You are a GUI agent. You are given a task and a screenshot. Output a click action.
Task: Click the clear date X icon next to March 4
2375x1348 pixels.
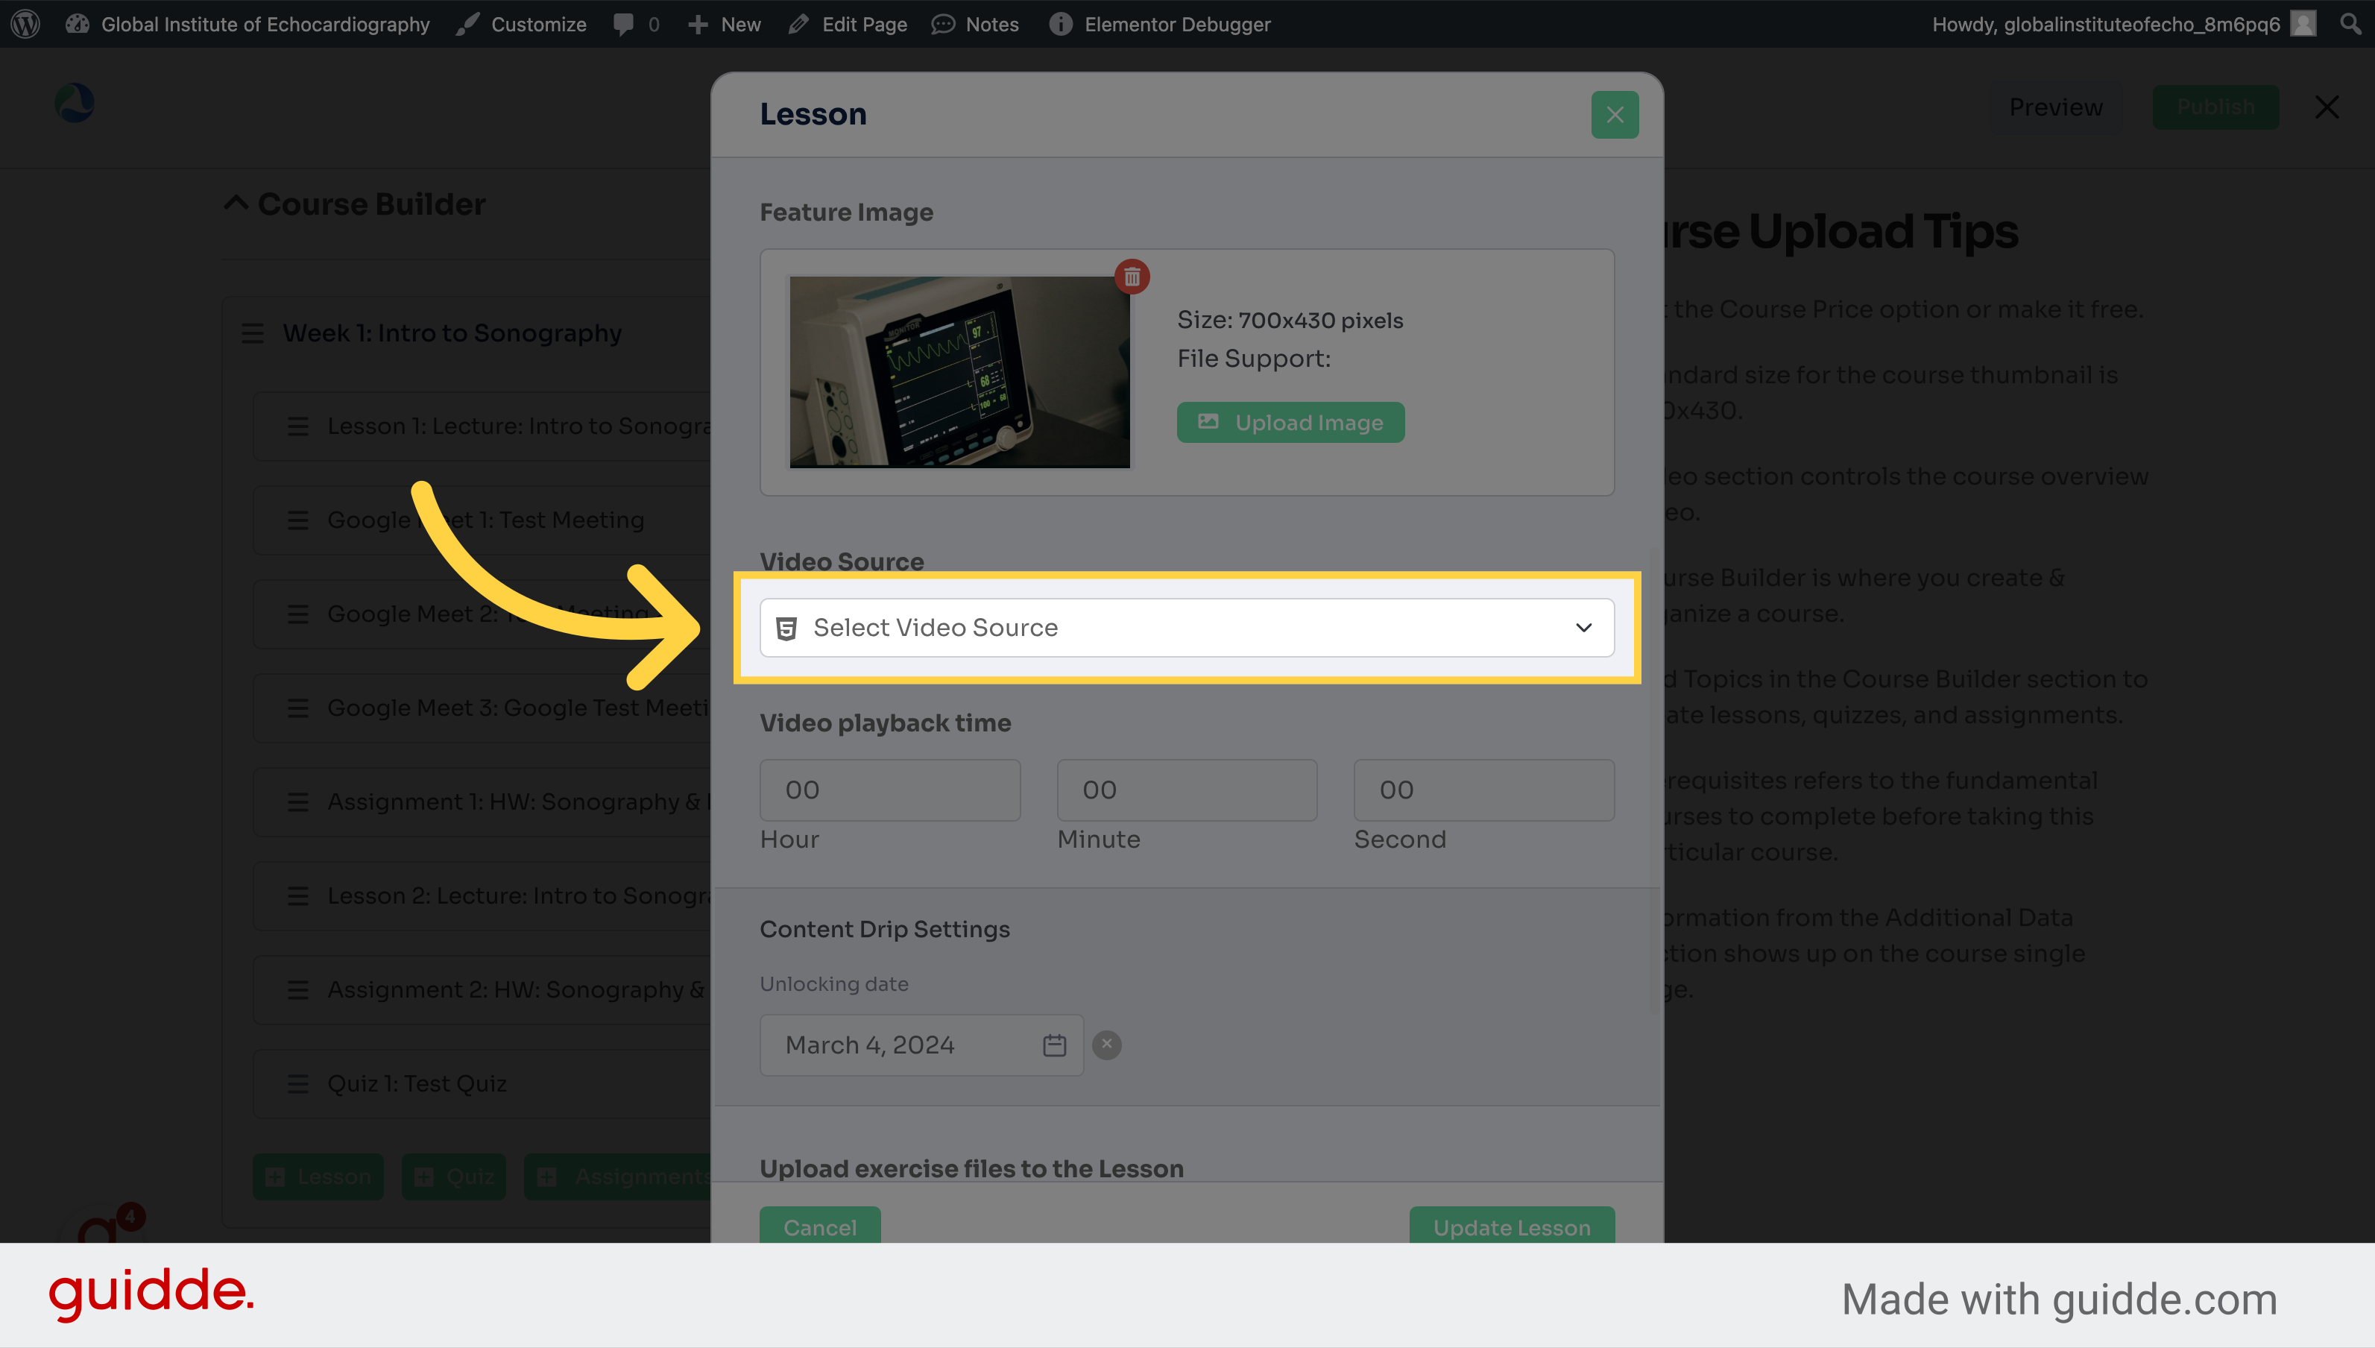pos(1108,1043)
